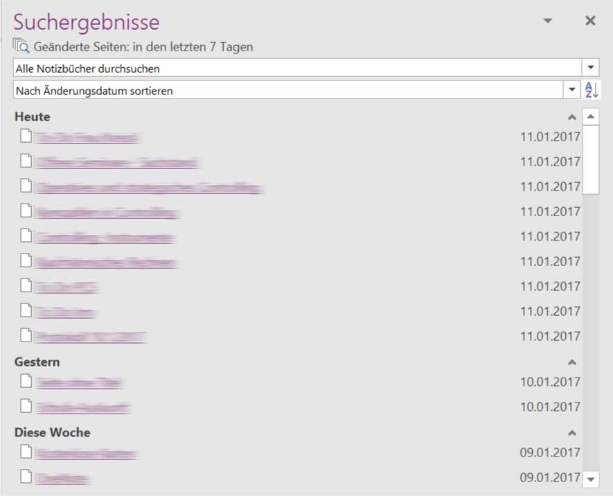Image resolution: width=613 pixels, height=496 pixels.
Task: Collapse the Gestern group chevron
Action: coord(571,362)
